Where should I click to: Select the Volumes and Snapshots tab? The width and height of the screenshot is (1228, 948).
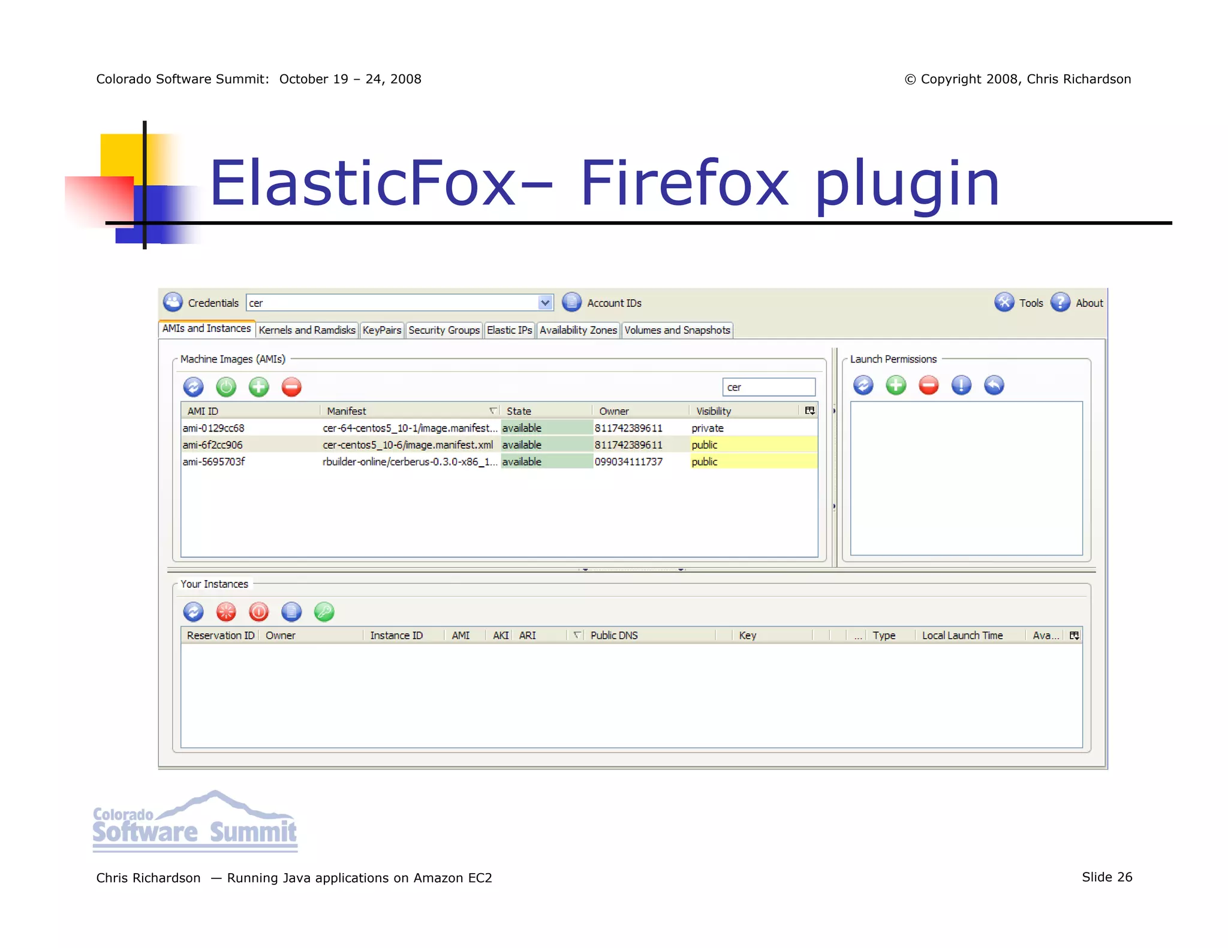(x=678, y=330)
